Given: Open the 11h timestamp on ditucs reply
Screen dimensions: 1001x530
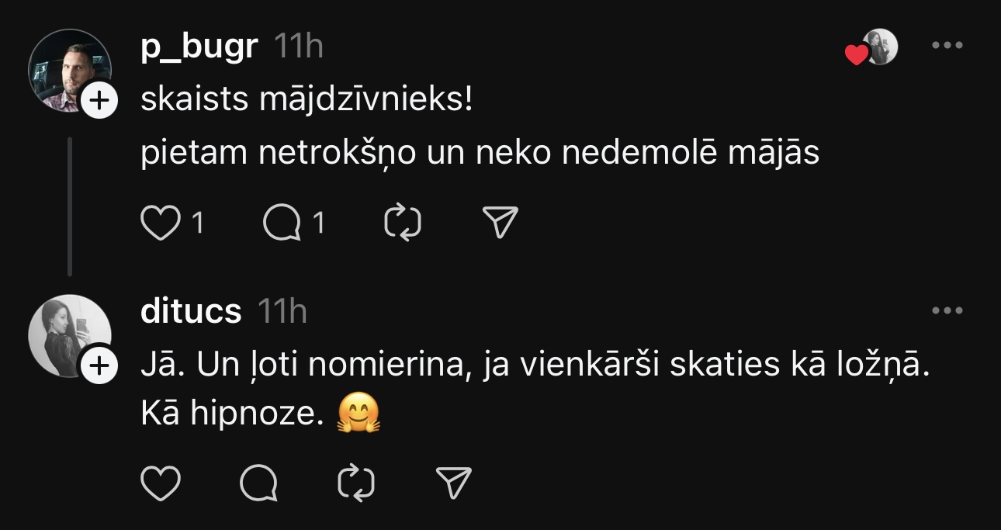Looking at the screenshot, I should pos(282,311).
